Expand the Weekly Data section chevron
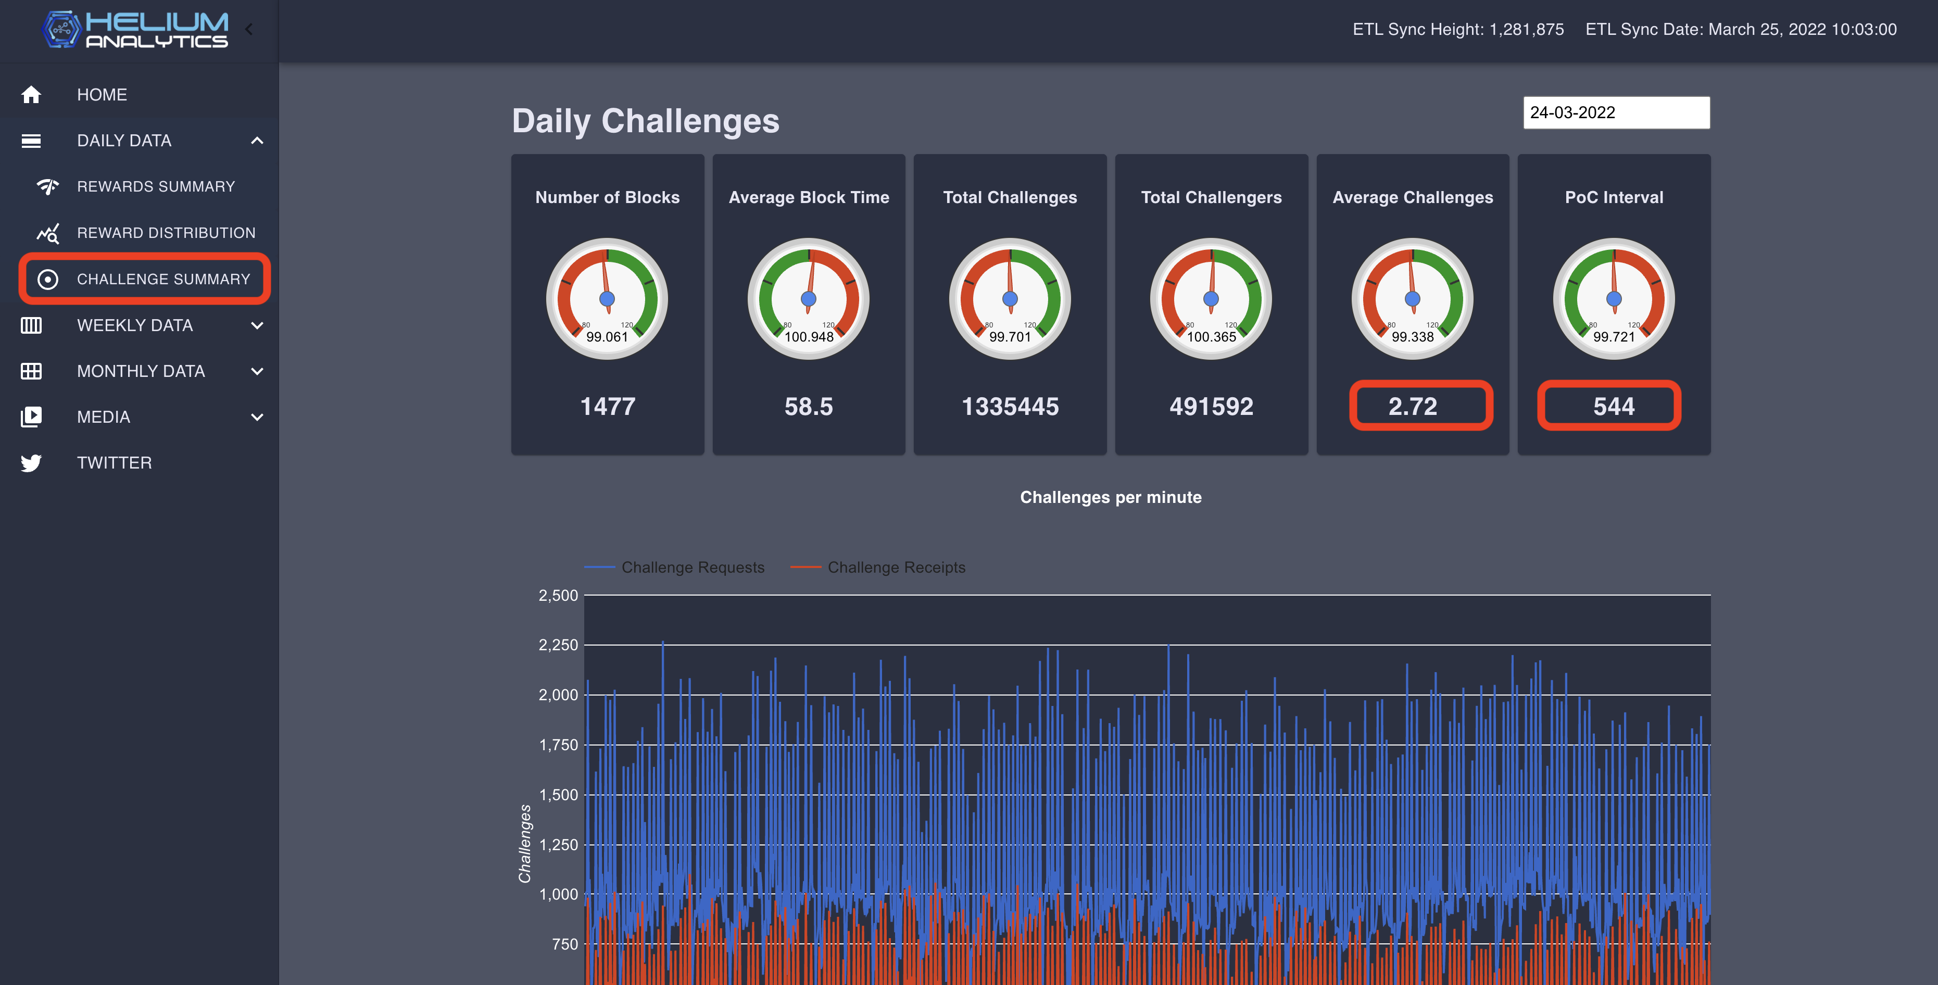 (257, 325)
